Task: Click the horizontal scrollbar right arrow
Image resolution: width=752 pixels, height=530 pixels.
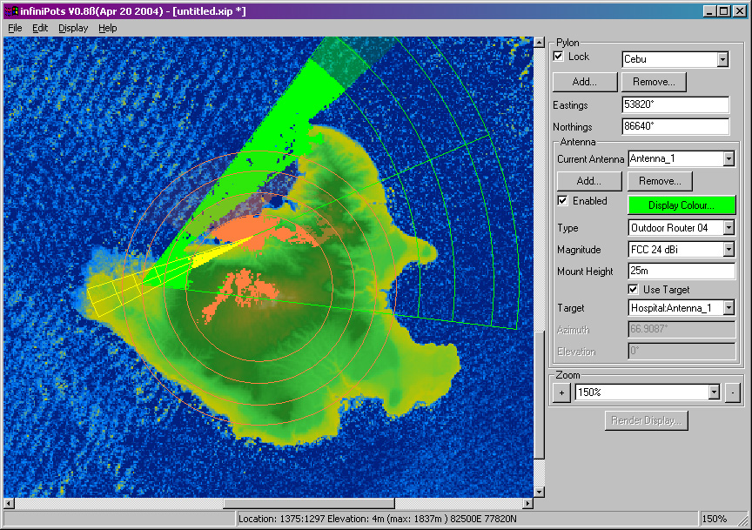Action: click(x=527, y=503)
